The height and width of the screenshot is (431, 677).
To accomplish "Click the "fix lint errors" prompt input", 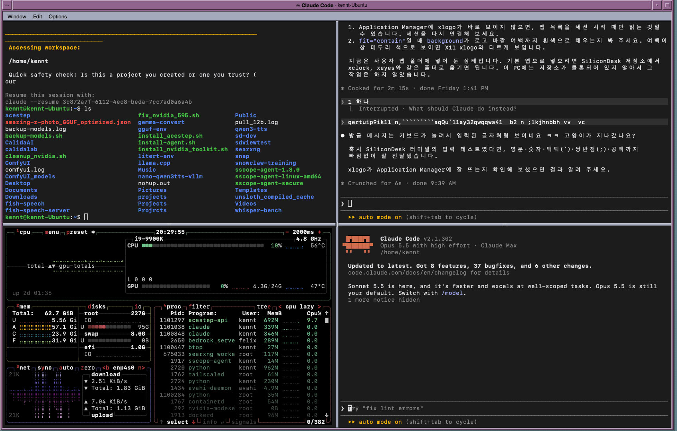I will coord(504,408).
